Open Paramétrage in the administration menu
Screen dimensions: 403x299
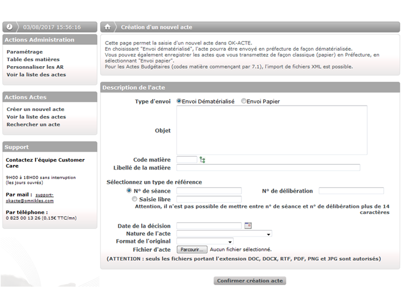pos(24,52)
